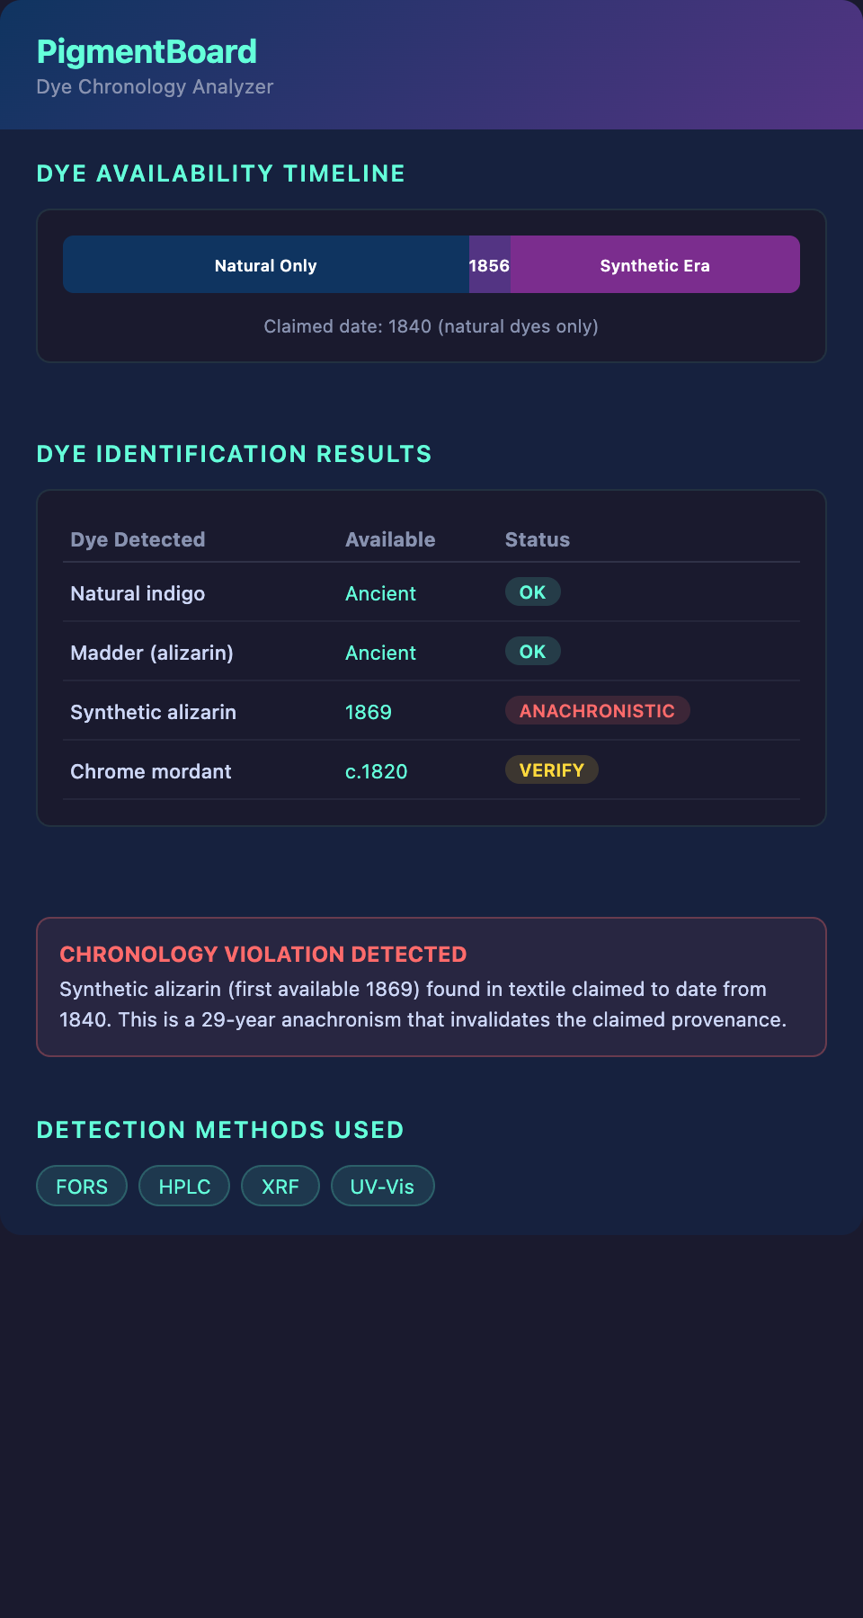The height and width of the screenshot is (1618, 863).
Task: Click the Dye Detected column header
Action: pos(138,539)
